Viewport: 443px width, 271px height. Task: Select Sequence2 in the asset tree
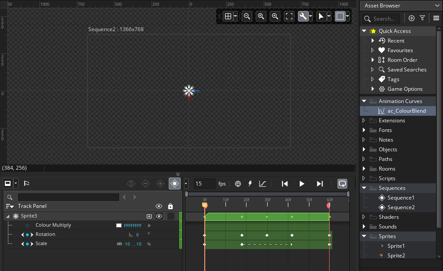click(401, 207)
